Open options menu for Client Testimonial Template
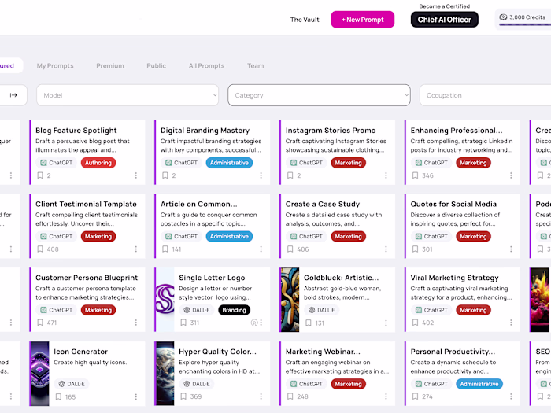 coord(136,249)
